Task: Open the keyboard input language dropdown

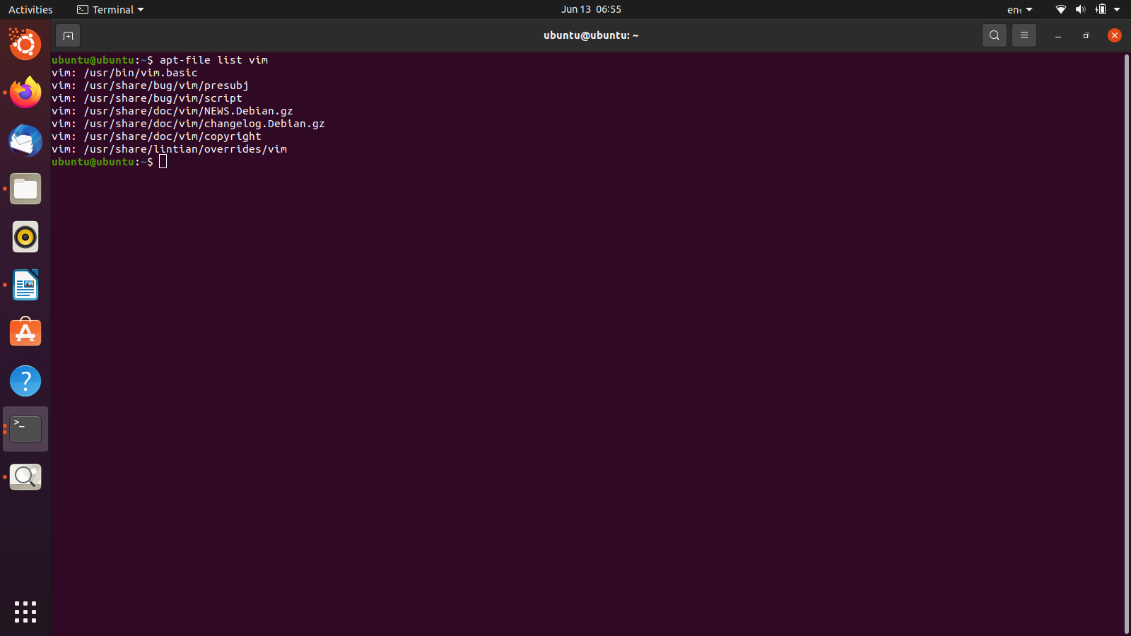Action: tap(1018, 9)
